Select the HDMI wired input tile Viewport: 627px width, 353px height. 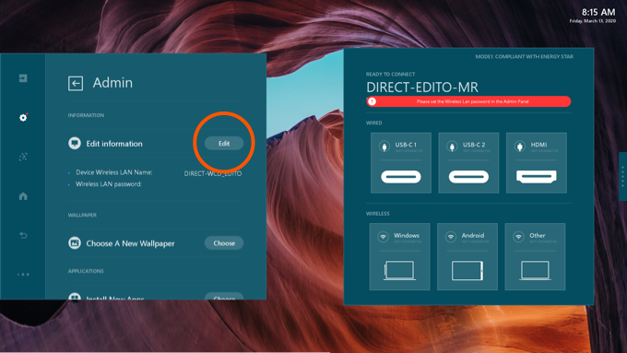tap(537, 163)
